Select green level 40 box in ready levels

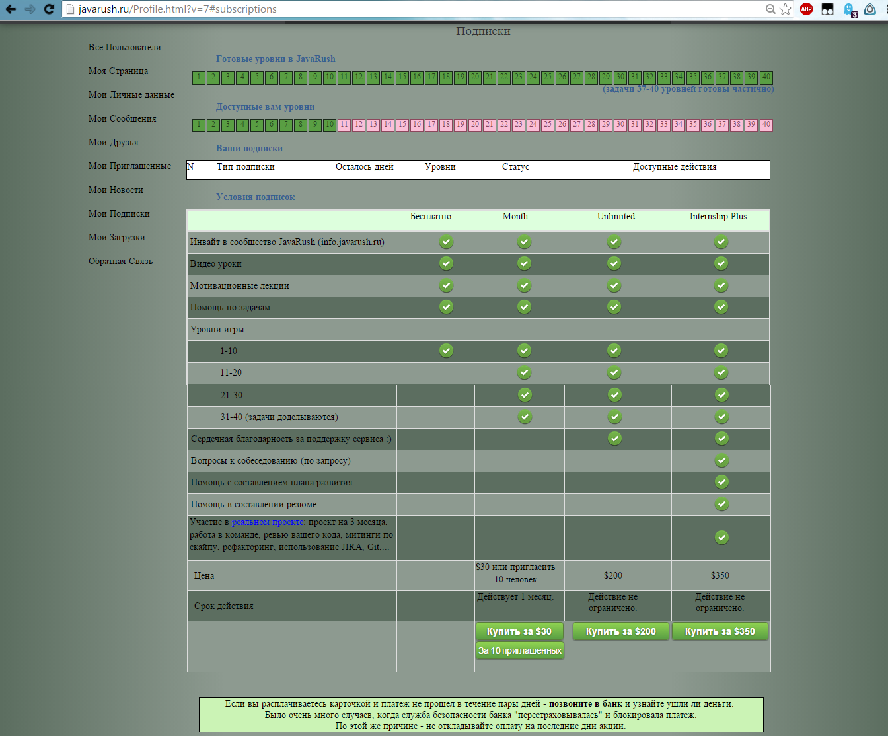(x=766, y=77)
